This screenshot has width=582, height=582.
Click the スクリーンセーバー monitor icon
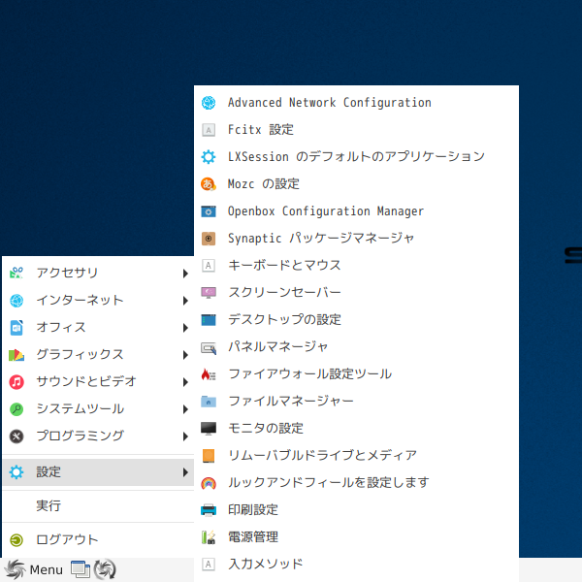click(x=209, y=293)
